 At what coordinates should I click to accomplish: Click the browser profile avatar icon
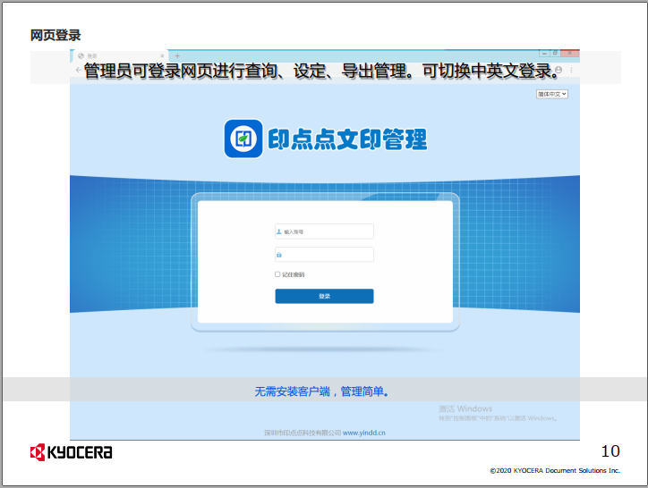pos(559,69)
